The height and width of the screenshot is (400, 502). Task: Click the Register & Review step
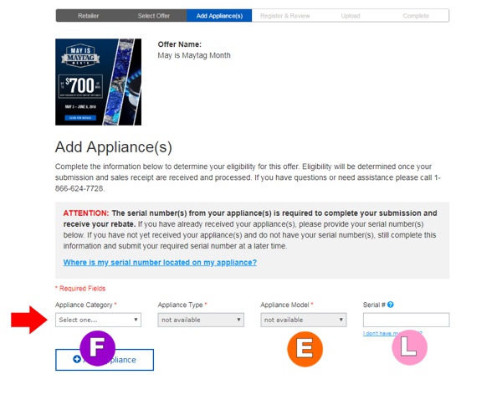tap(285, 16)
